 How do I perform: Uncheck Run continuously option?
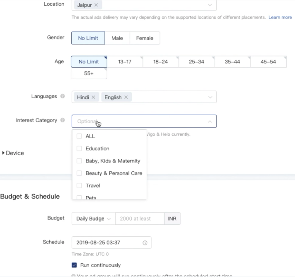(74, 265)
